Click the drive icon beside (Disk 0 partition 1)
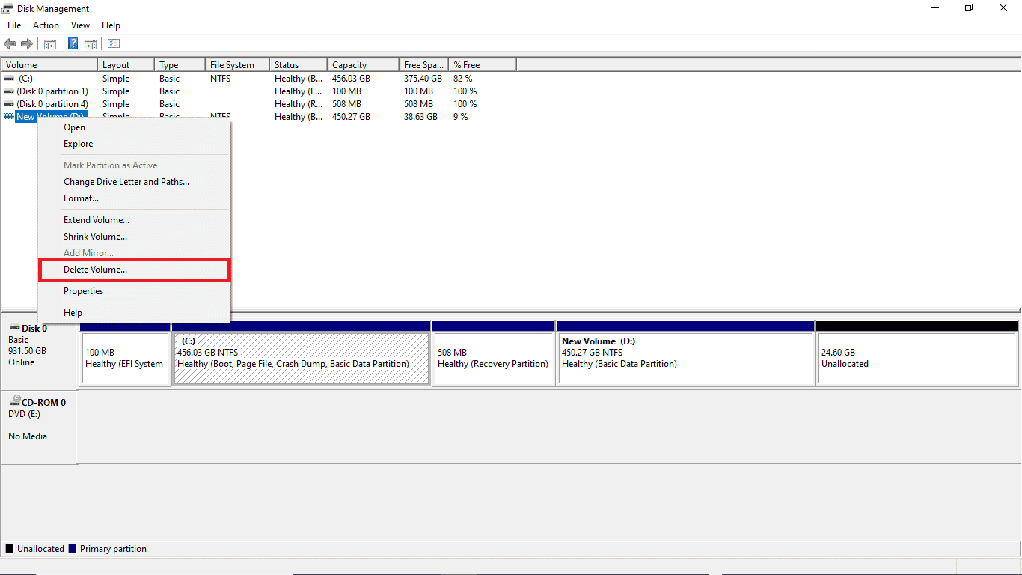 tap(9, 91)
